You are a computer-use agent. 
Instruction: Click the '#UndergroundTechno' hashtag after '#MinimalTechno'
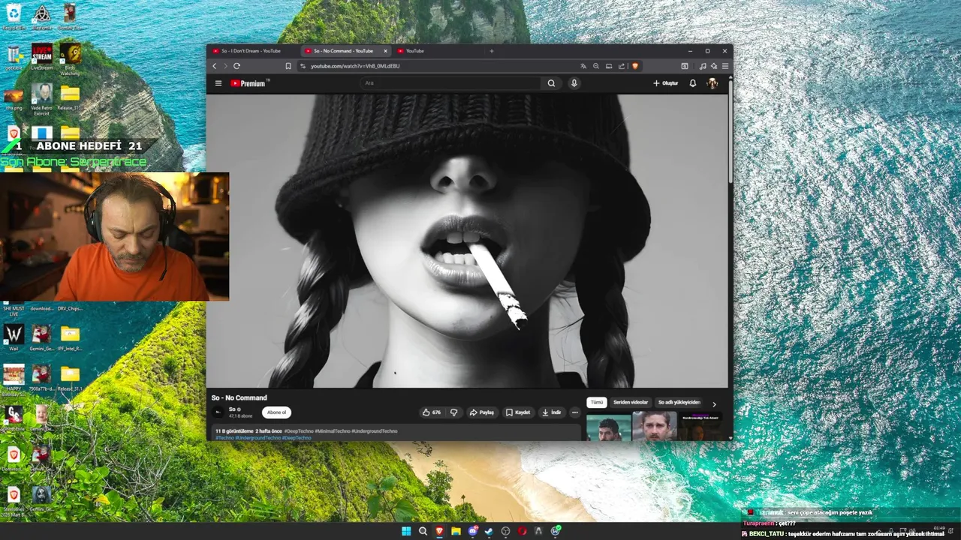tap(374, 431)
